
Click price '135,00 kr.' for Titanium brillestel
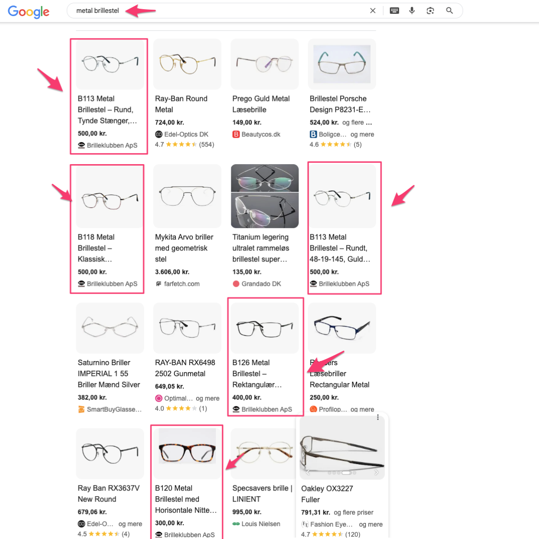[246, 272]
